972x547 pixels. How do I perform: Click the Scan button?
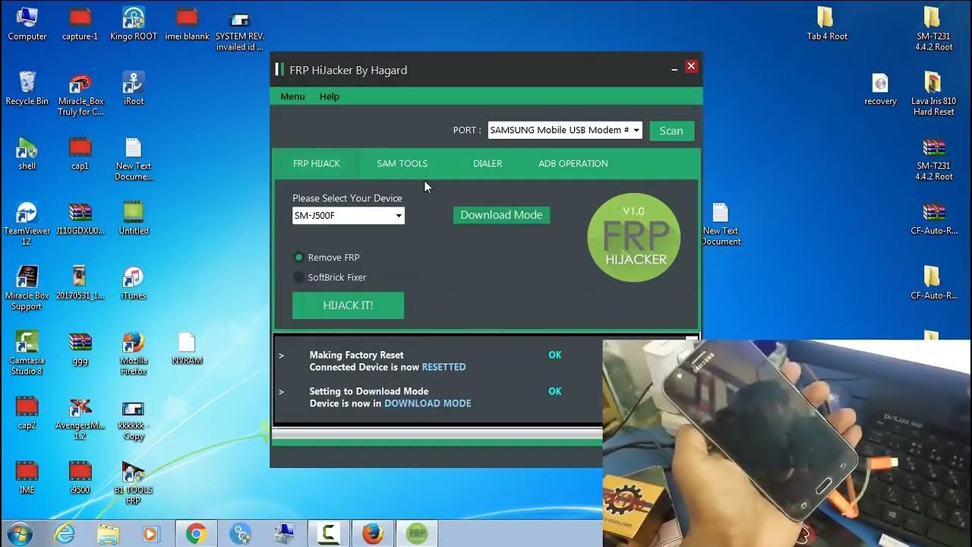pyautogui.click(x=671, y=131)
